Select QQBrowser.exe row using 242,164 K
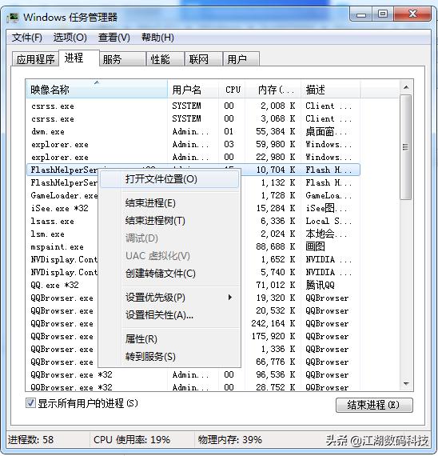This screenshot has height=456, width=438. (62, 324)
